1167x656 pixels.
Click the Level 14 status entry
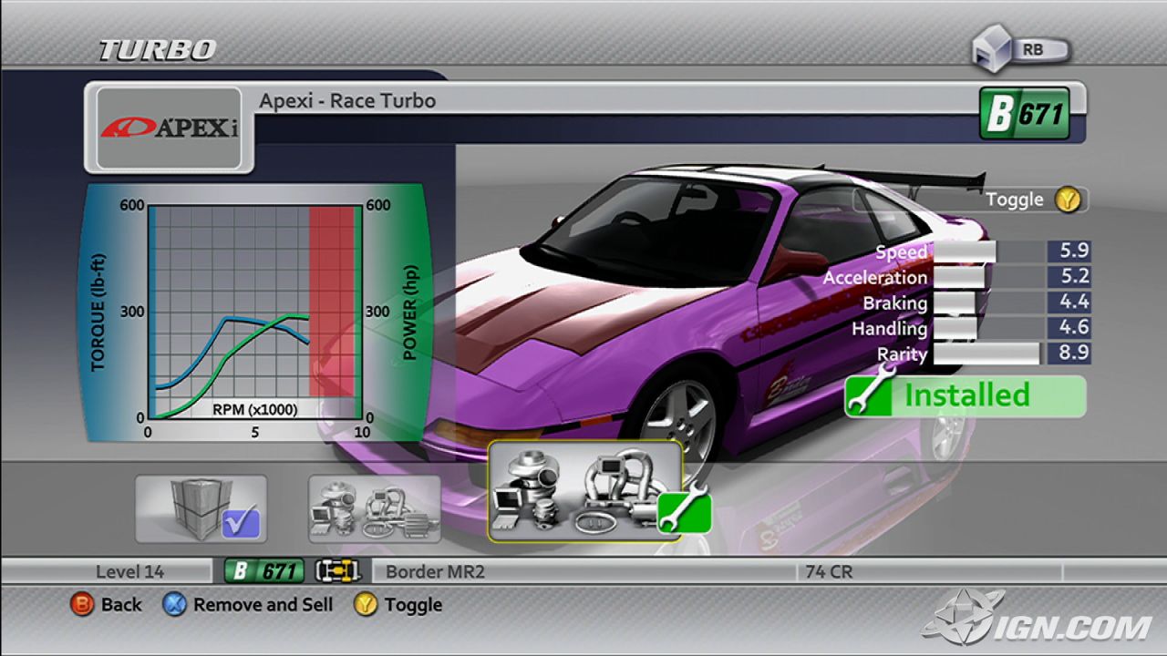[129, 572]
